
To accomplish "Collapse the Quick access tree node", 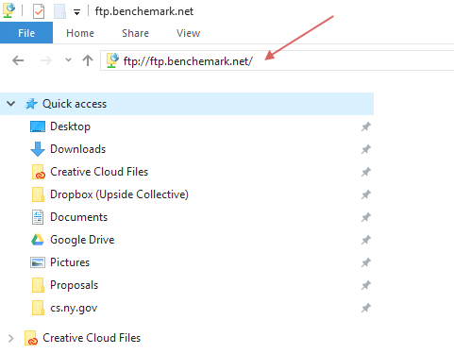I will (x=11, y=104).
